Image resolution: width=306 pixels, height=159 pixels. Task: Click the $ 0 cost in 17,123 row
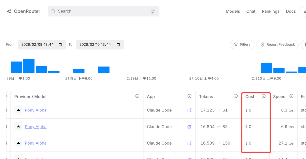248,110
